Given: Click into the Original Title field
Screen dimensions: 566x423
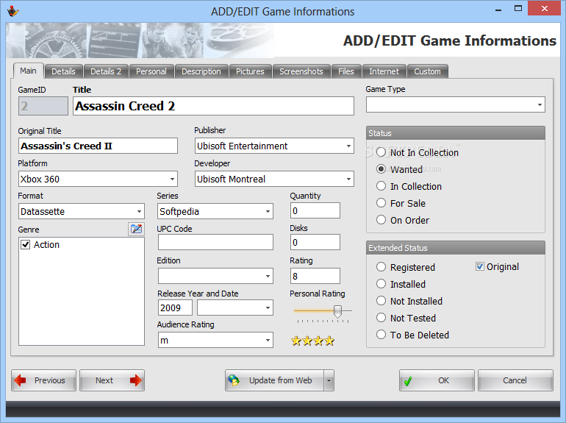Looking at the screenshot, I should click(98, 146).
